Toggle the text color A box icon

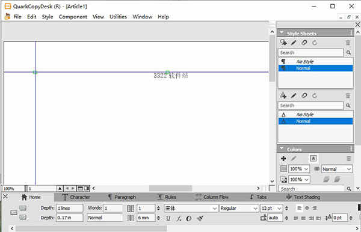point(313,158)
